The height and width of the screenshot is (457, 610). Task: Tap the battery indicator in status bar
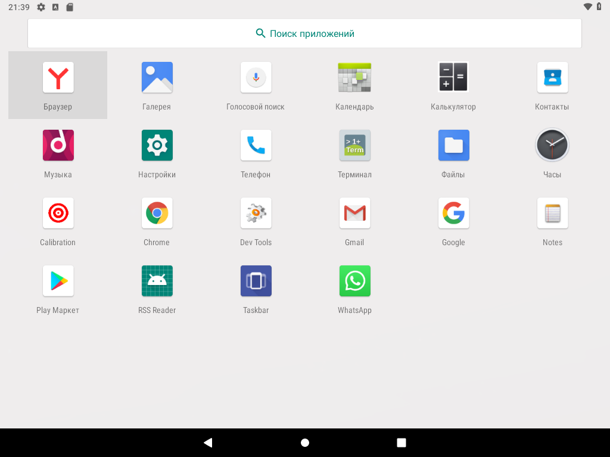(x=599, y=7)
